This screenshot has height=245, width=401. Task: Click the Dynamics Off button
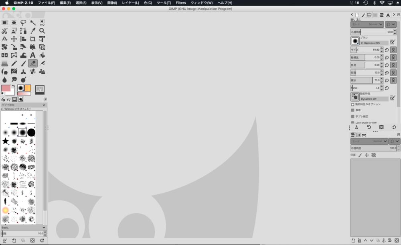(x=374, y=99)
